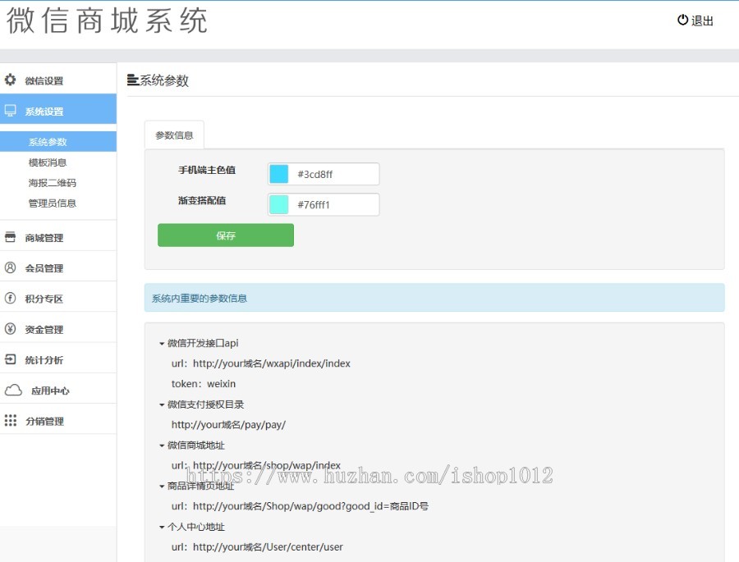Open the 微信设置 menu
This screenshot has height=562, width=739.
coord(58,80)
